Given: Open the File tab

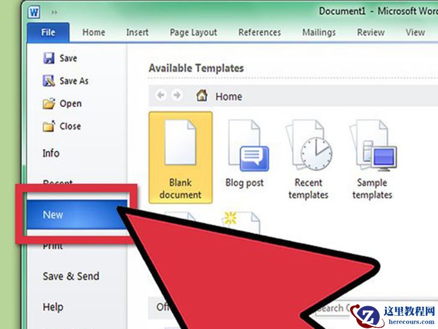Looking at the screenshot, I should [x=48, y=33].
